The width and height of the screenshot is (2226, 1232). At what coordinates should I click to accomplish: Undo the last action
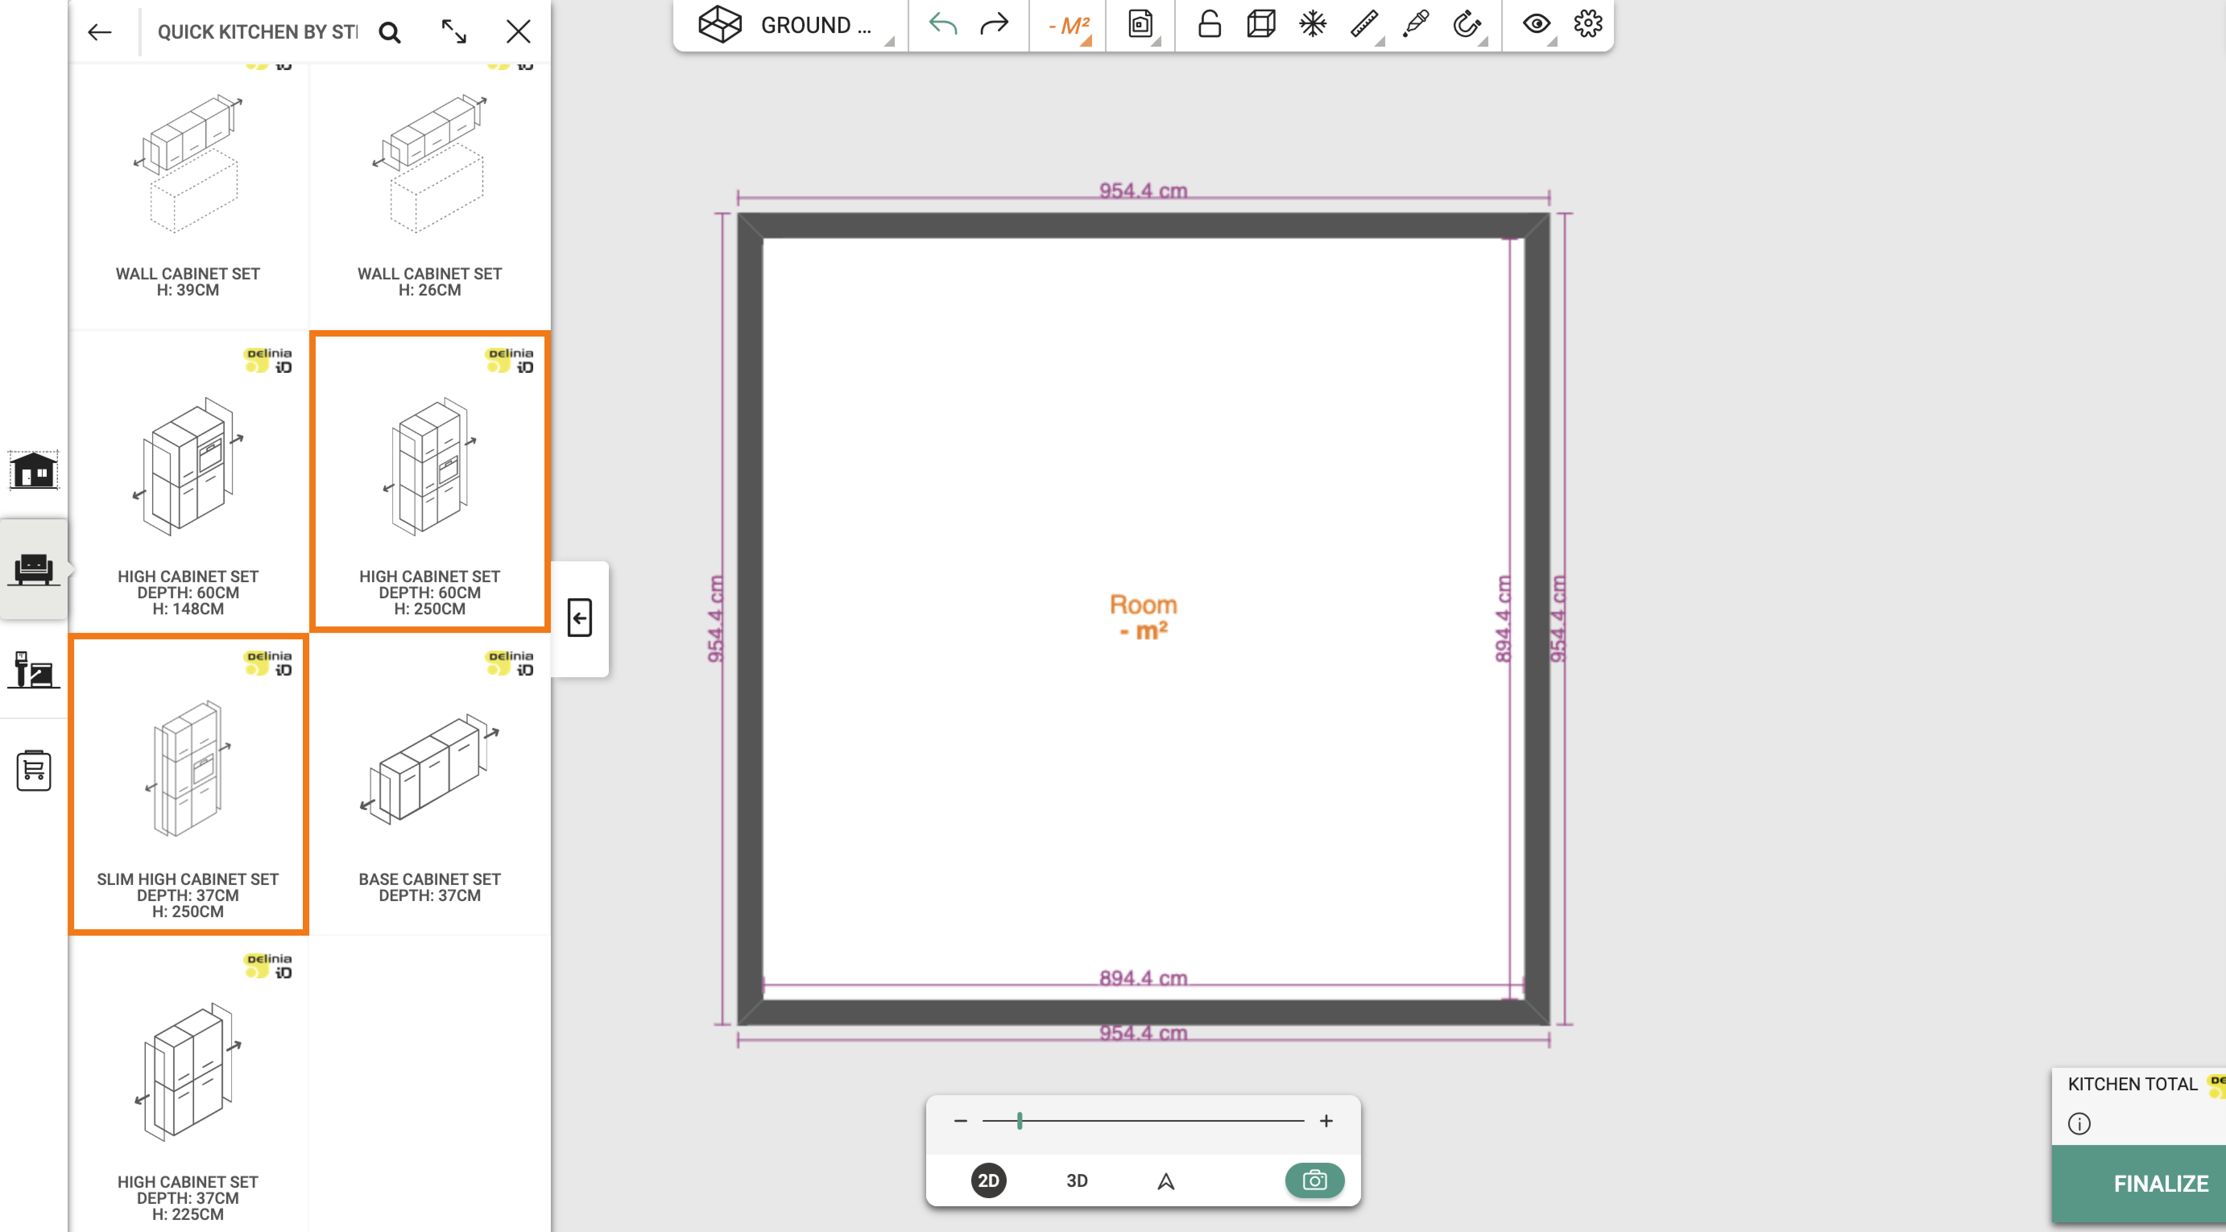(x=943, y=24)
